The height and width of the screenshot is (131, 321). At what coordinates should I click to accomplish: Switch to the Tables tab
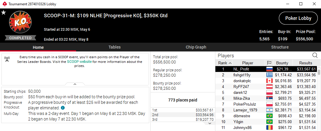pos(114,47)
